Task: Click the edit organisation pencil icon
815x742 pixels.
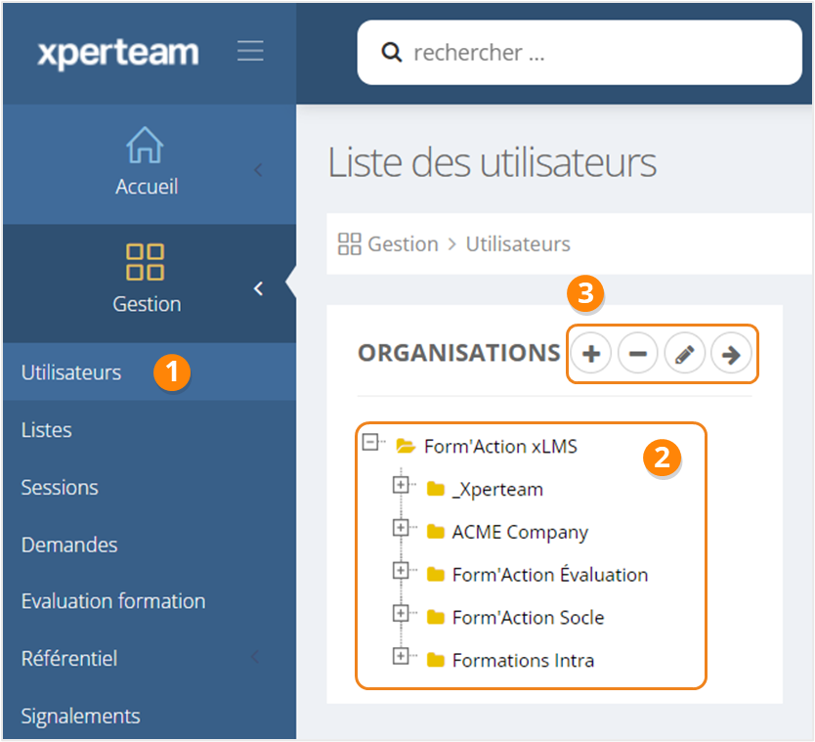Action: click(x=684, y=355)
